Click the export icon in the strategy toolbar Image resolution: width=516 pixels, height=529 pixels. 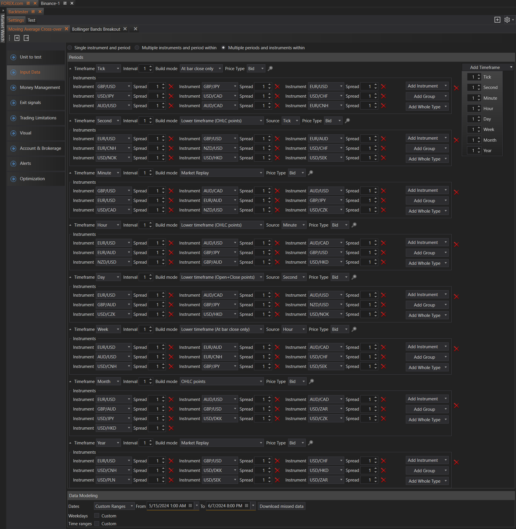[x=26, y=38]
